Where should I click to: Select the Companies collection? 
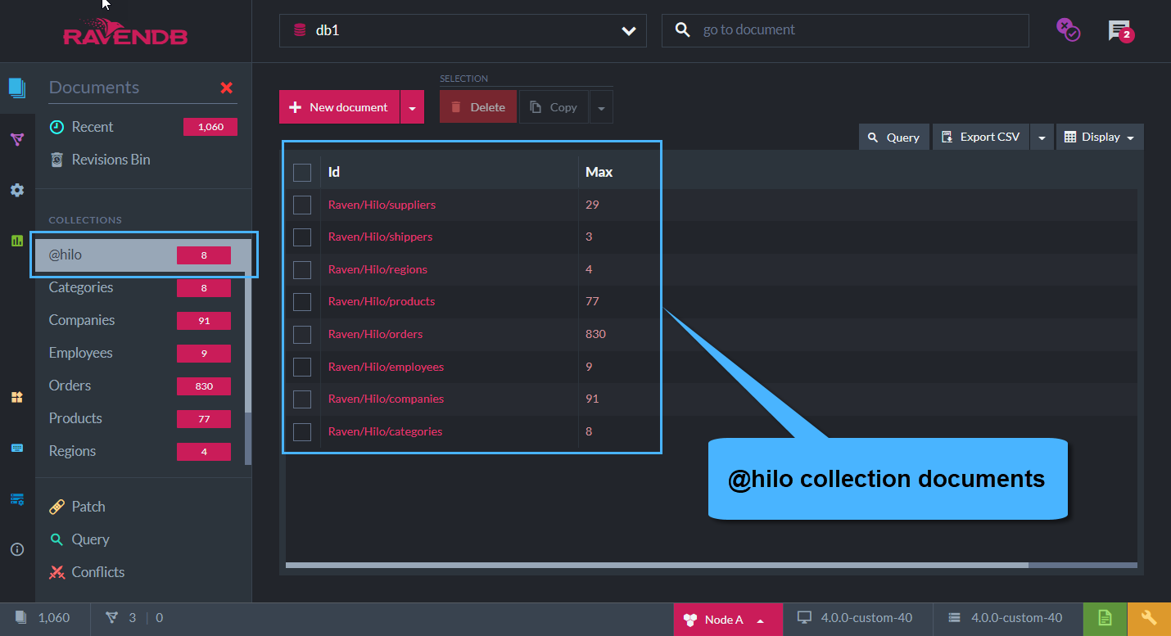click(x=140, y=320)
